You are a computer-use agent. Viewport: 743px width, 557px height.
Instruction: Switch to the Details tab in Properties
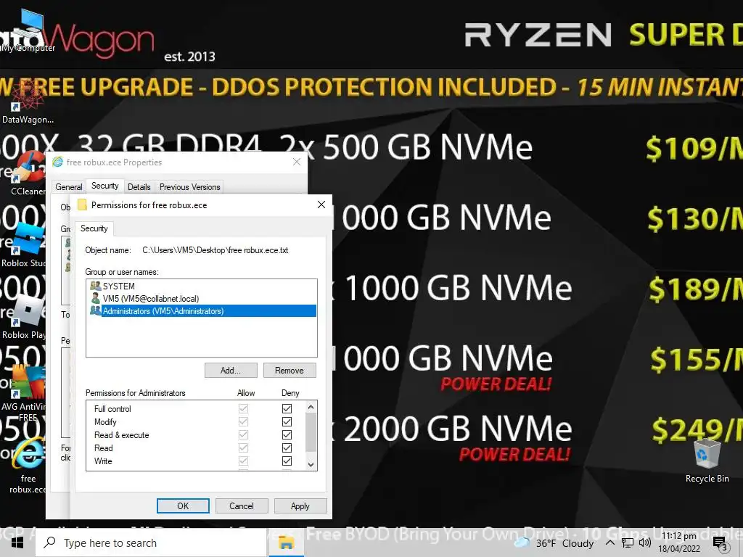coord(139,187)
